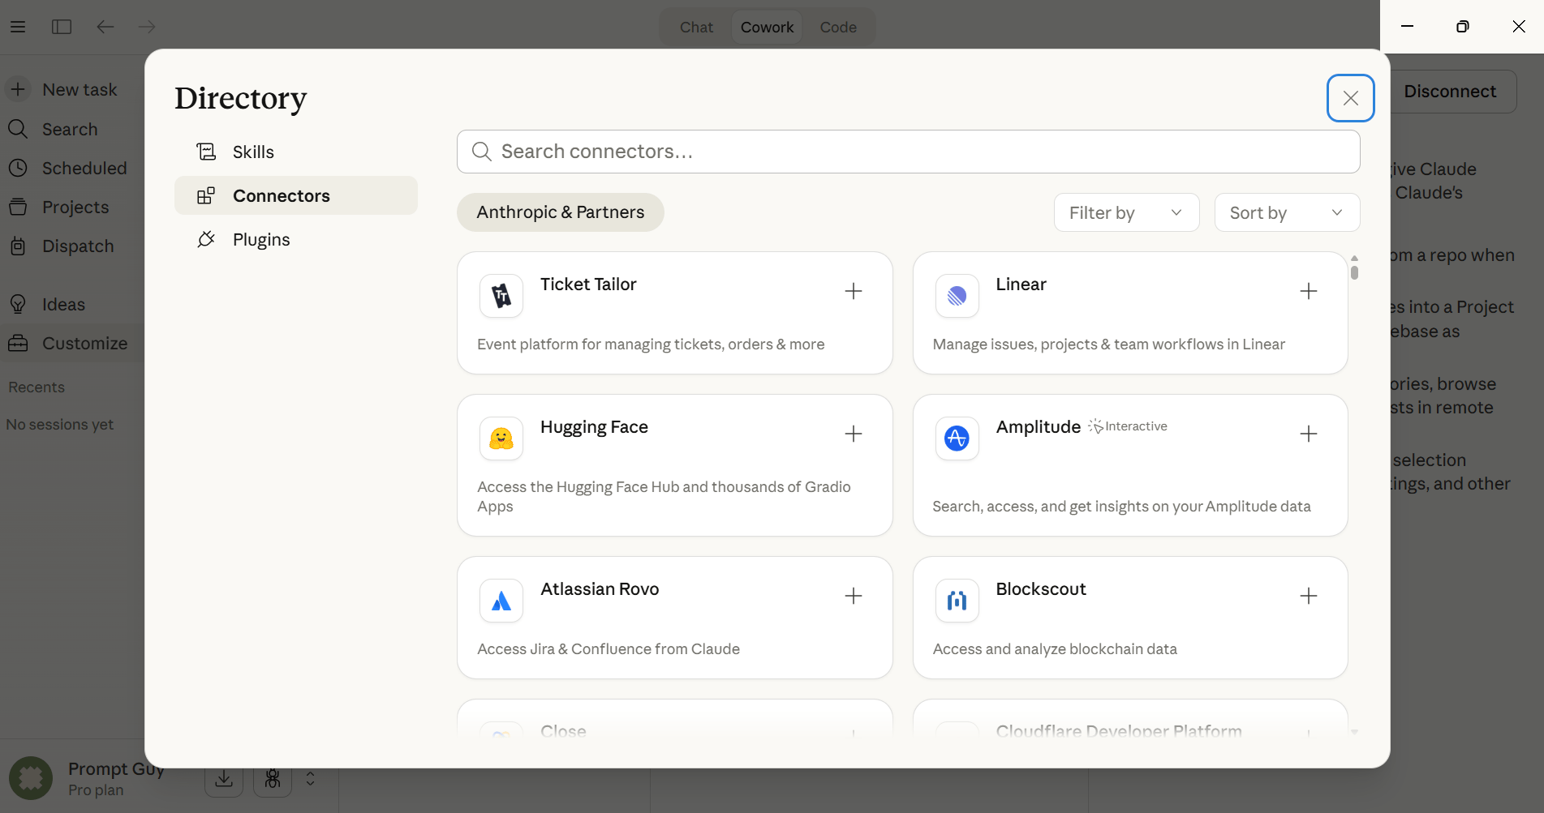
Task: Select the Connectors section
Action: [296, 195]
